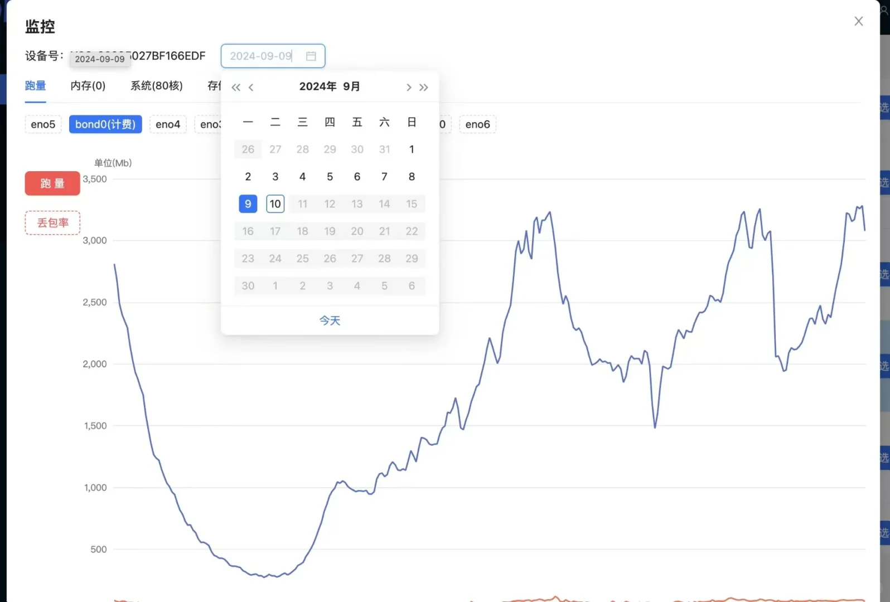The width and height of the screenshot is (890, 602).
Task: Show the 丢包率 packet loss chart
Action: 52,223
